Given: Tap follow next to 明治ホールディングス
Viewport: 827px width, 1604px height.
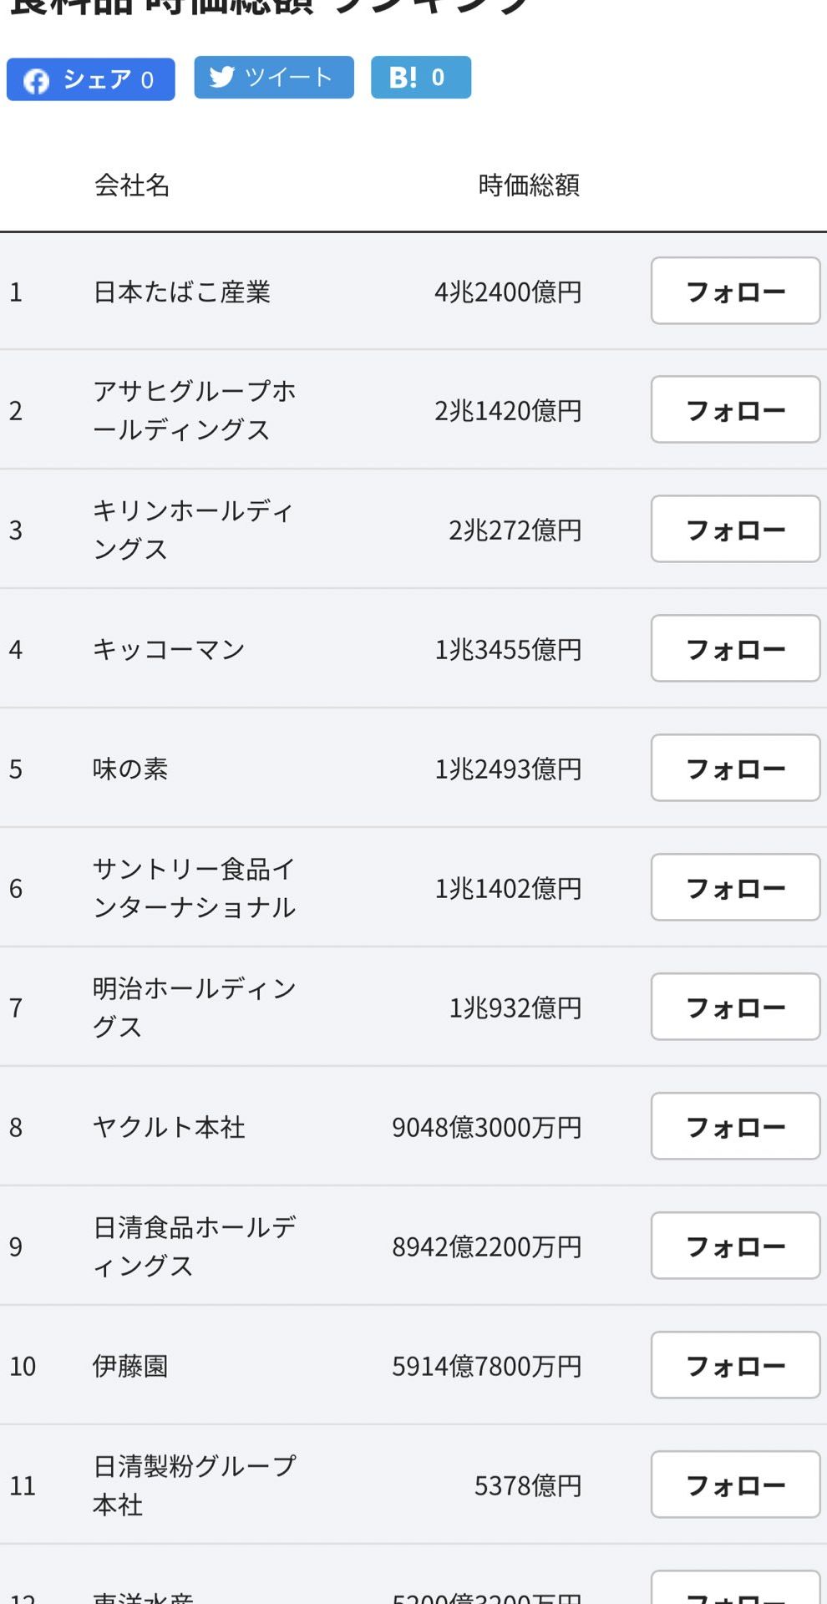Looking at the screenshot, I should pos(734,1007).
